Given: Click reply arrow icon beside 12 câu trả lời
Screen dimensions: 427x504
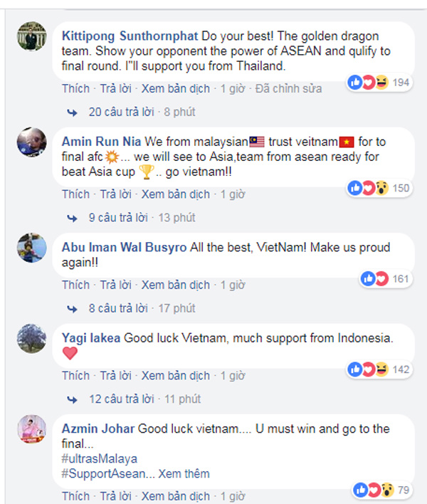Looking at the screenshot, I should 72,399.
